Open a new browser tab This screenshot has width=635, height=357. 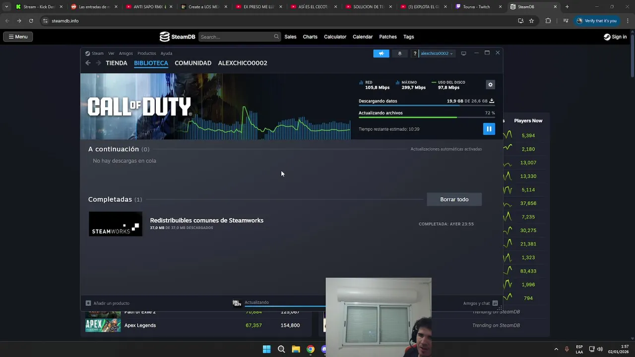(567, 7)
